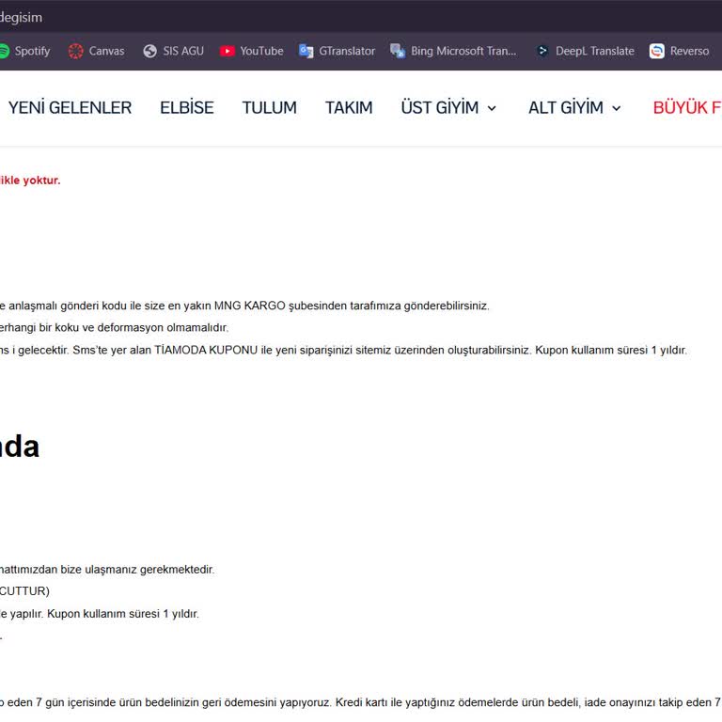Click the browser tab titled degisim

point(22,18)
